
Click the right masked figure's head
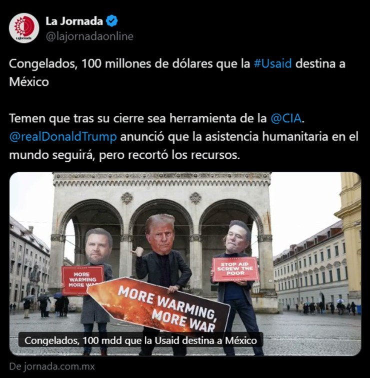point(237,238)
